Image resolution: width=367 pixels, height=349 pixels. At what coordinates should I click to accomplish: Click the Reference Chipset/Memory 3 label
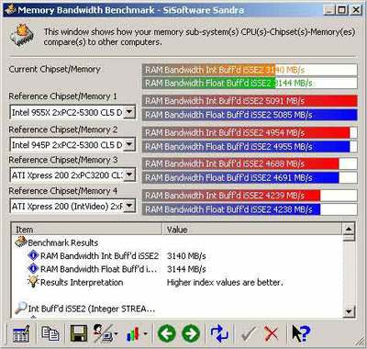coord(62,160)
